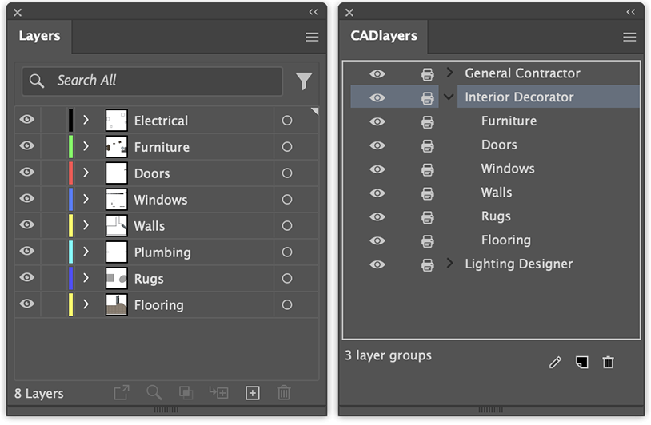The height and width of the screenshot is (425, 651).
Task: Collapse the Interior Decorator group
Action: point(449,97)
